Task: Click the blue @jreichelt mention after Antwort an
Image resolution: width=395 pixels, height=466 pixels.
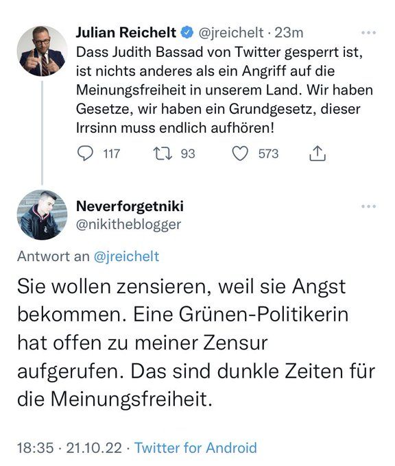Action: [x=126, y=256]
